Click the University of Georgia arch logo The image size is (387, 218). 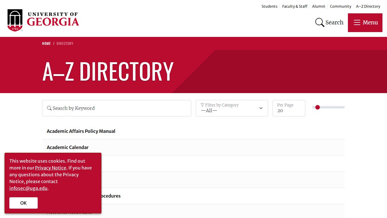pos(15,20)
